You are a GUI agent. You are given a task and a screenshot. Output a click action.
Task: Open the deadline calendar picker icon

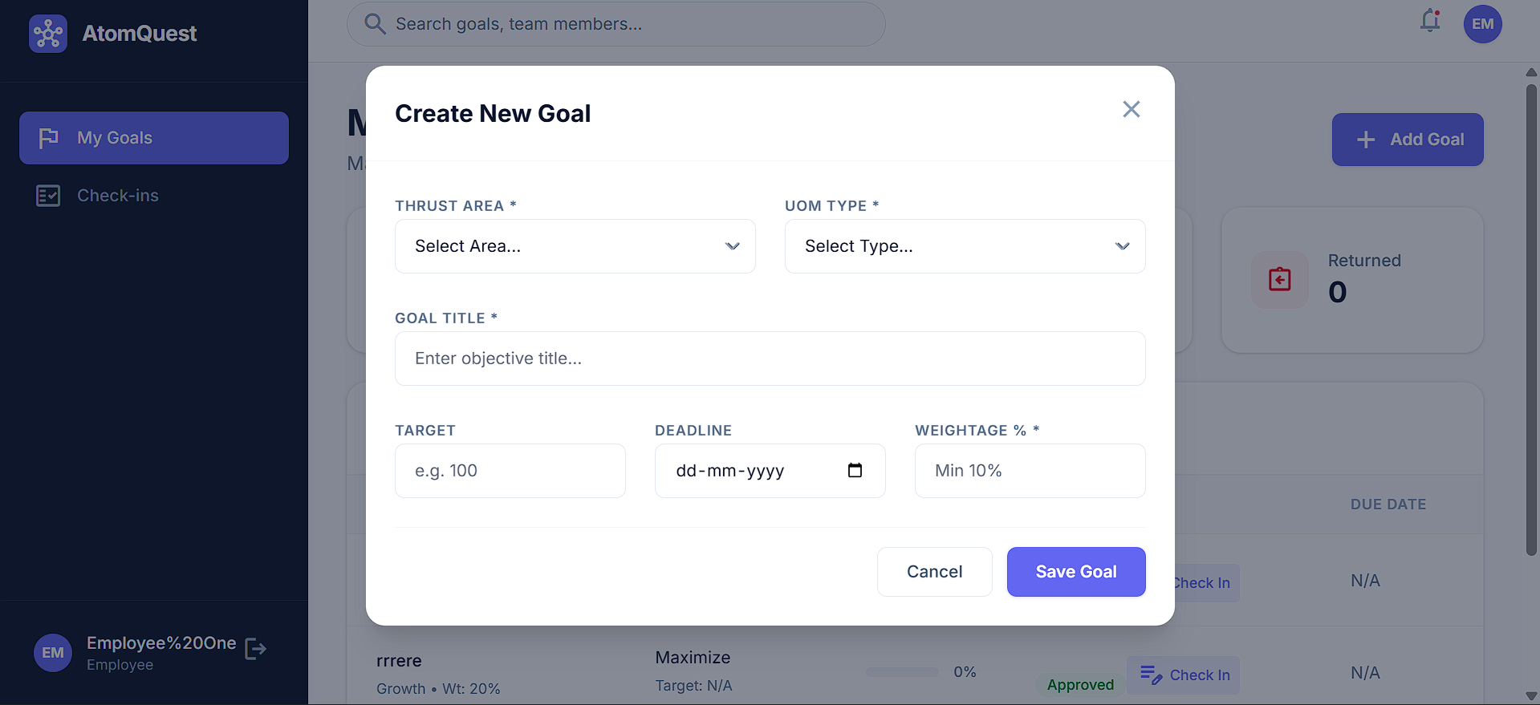click(855, 470)
